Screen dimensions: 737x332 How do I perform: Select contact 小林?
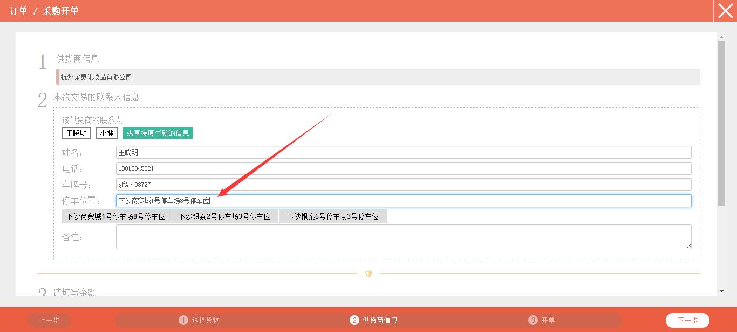107,133
